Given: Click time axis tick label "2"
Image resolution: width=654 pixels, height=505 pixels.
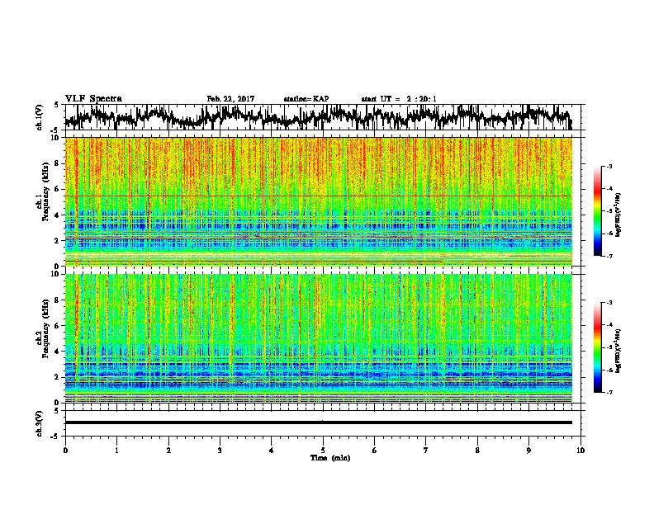Looking at the screenshot, I should click(168, 451).
